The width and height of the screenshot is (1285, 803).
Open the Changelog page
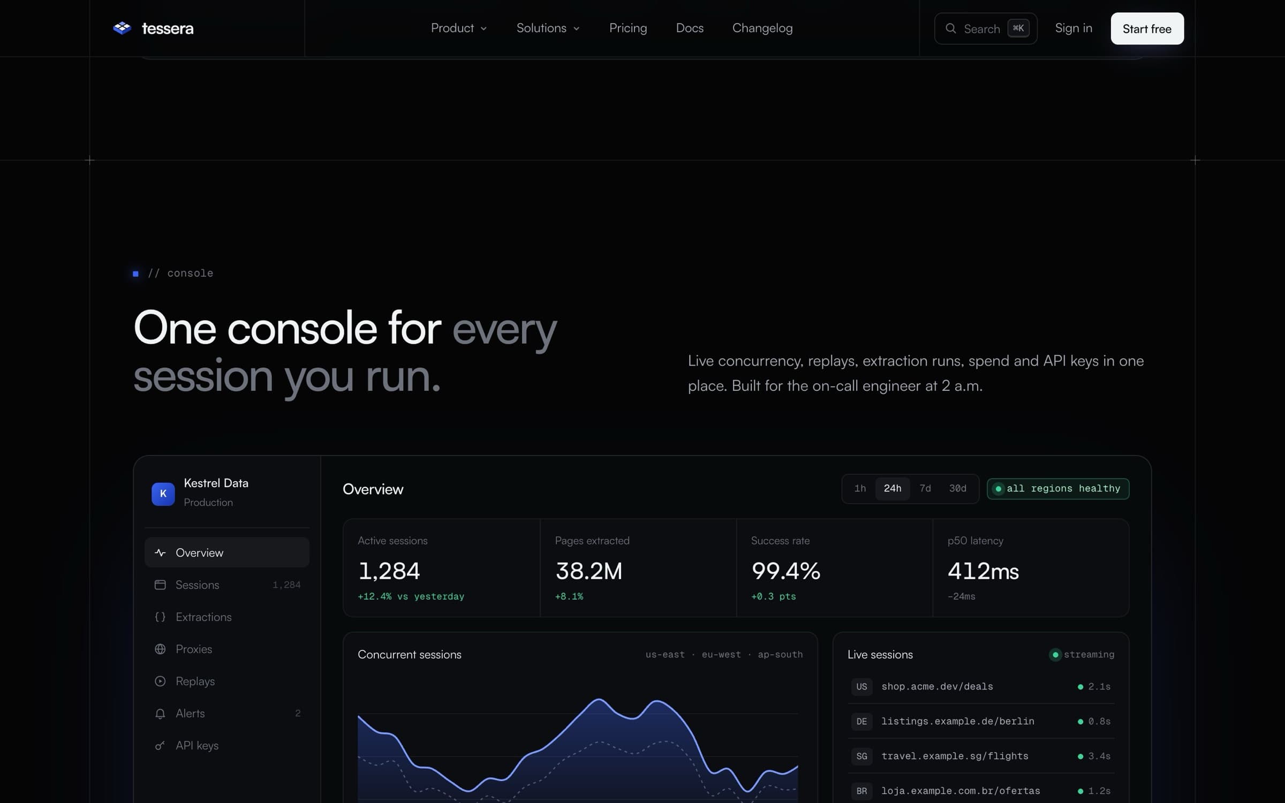[x=762, y=28]
